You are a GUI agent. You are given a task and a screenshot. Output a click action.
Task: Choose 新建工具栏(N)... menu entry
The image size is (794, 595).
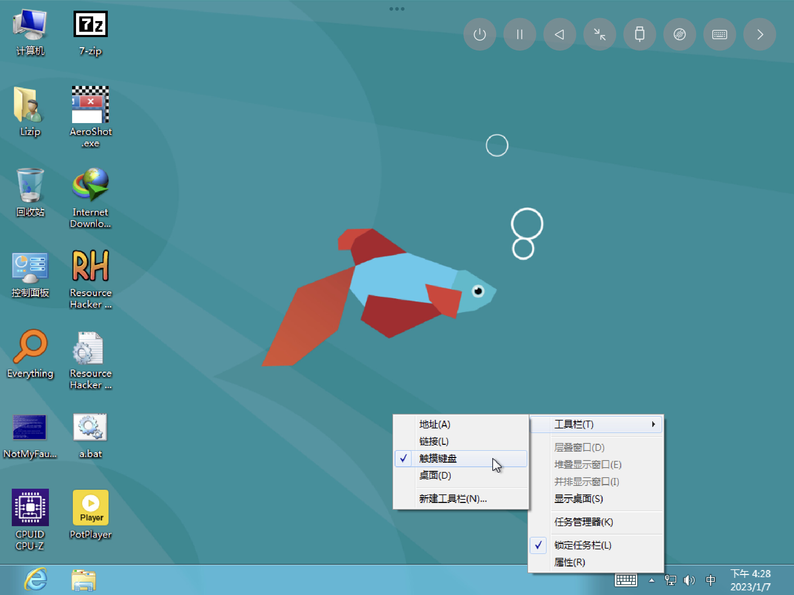tap(461, 499)
